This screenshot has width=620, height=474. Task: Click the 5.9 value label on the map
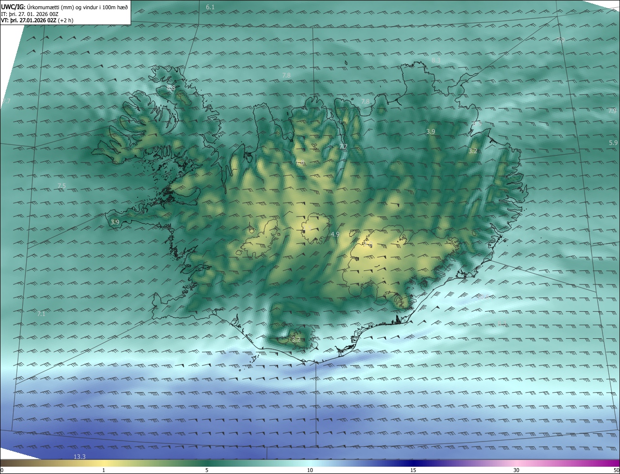(x=613, y=142)
